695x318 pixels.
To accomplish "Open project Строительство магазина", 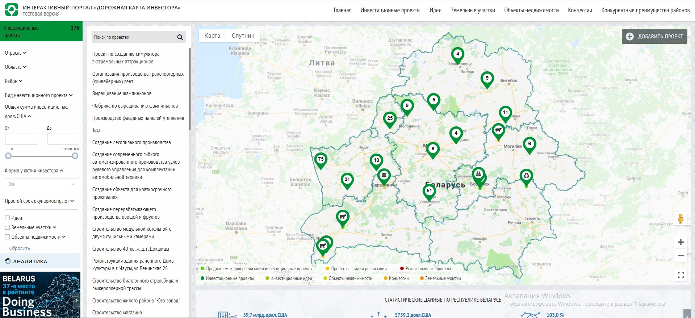I will (117, 313).
